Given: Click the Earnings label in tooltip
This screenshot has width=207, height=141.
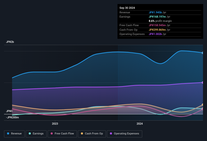Looking at the screenshot, I should tap(125, 17).
